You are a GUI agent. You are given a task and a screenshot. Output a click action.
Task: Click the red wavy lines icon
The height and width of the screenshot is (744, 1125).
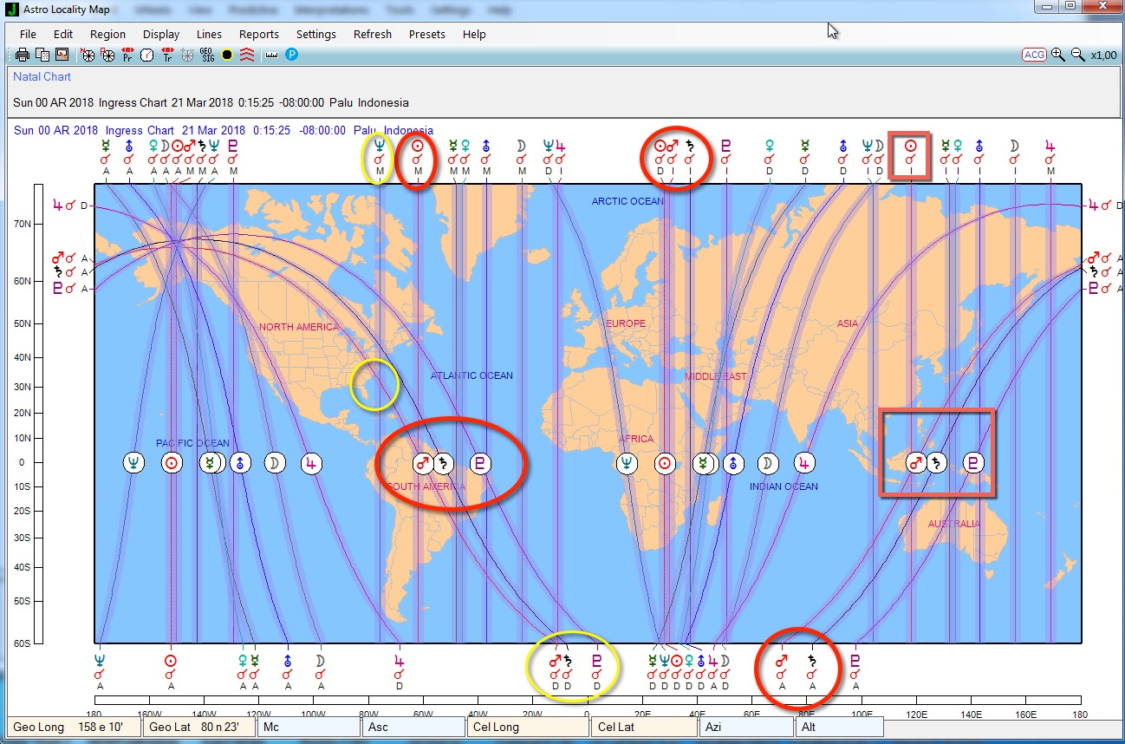click(x=247, y=55)
